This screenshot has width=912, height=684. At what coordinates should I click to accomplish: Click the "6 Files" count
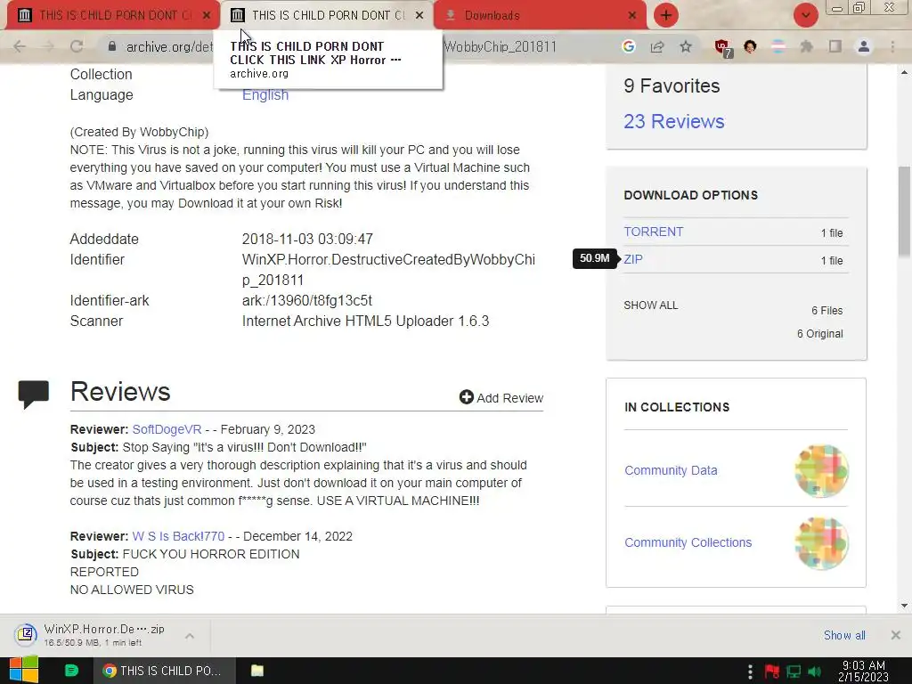(x=827, y=311)
